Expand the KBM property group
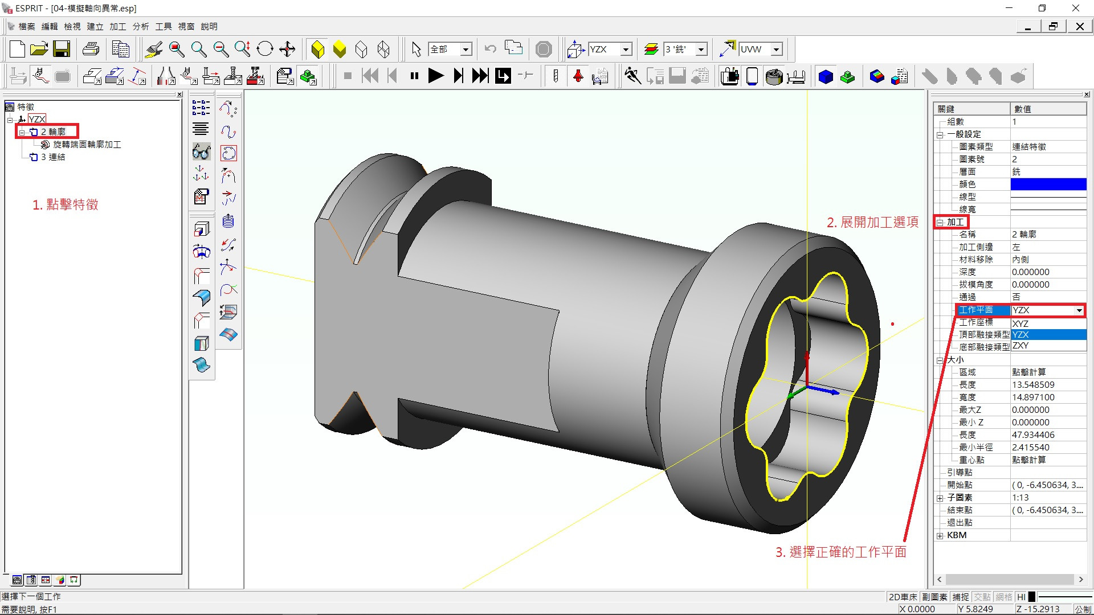The height and width of the screenshot is (615, 1094). point(940,536)
